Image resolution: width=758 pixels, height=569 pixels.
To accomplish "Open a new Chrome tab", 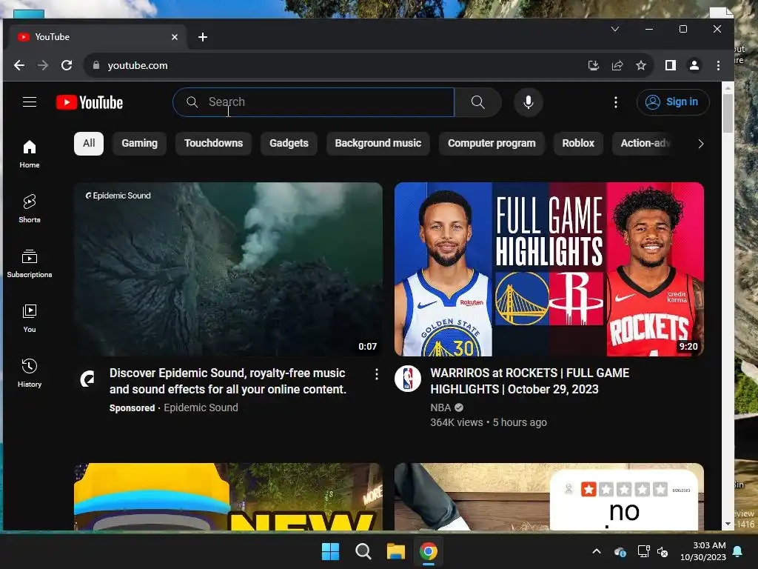I will (x=203, y=37).
